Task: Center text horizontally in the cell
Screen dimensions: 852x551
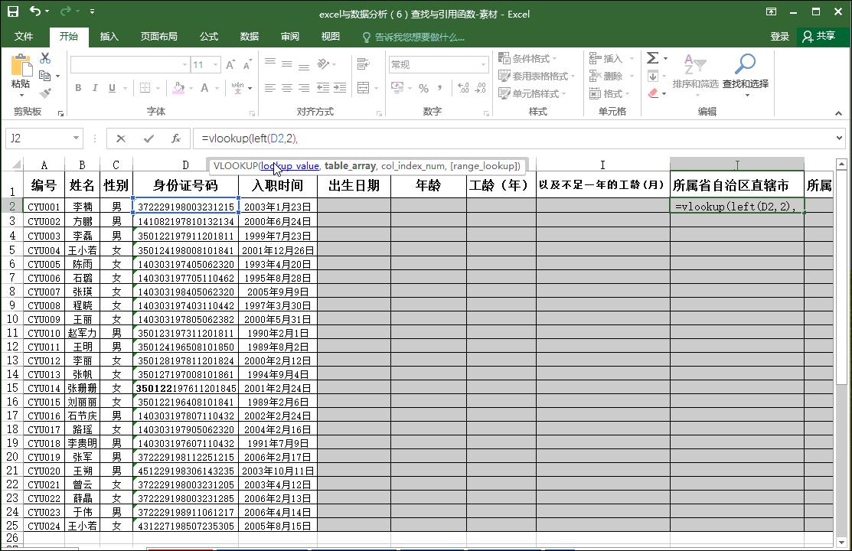Action: [287, 88]
